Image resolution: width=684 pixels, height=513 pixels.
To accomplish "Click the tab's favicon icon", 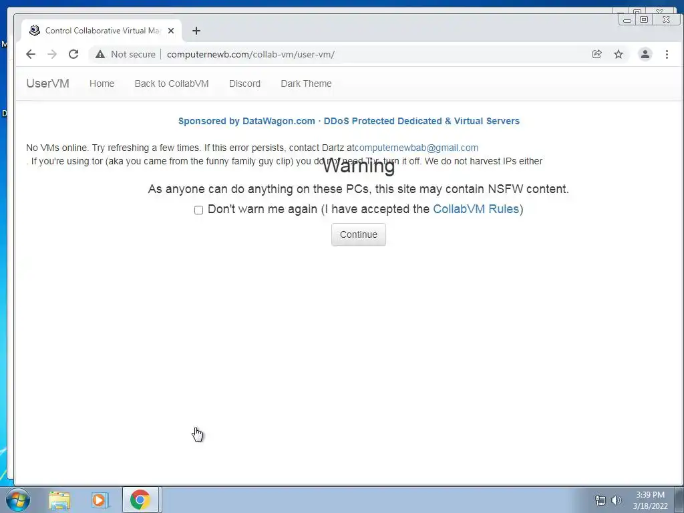I will coord(35,31).
